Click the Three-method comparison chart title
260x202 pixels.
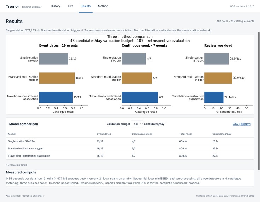tap(130, 37)
